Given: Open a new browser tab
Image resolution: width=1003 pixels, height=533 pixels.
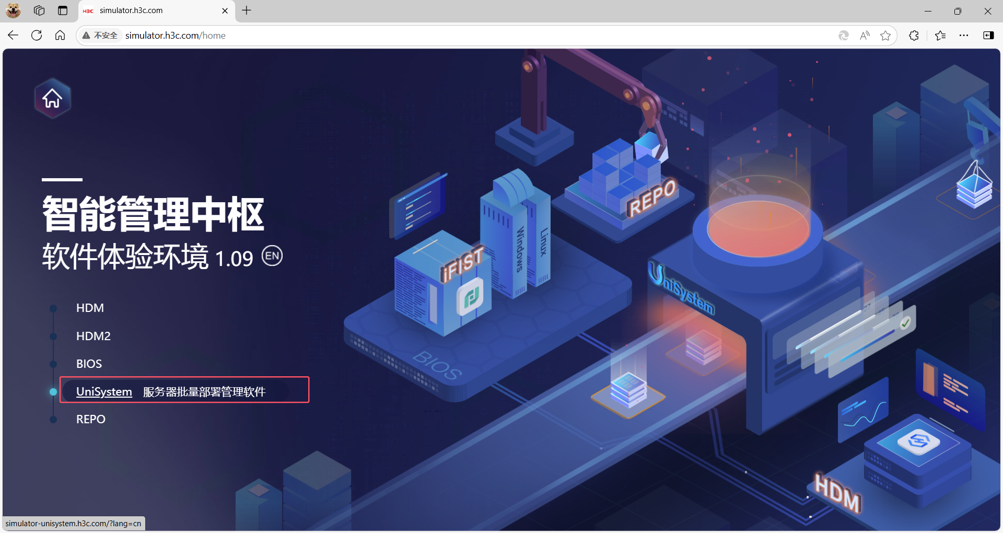Looking at the screenshot, I should [247, 10].
